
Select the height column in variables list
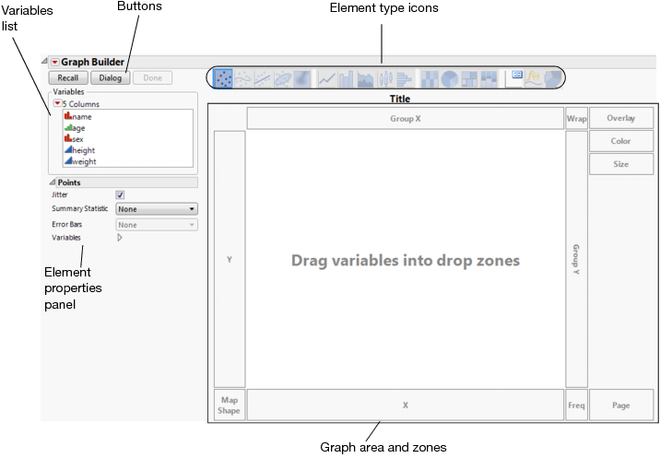click(128, 150)
